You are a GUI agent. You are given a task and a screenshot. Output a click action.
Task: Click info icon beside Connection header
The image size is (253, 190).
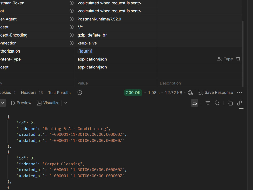[72, 43]
